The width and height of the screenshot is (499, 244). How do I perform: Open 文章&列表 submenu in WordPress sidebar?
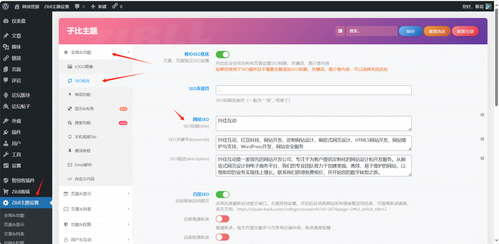(14, 234)
